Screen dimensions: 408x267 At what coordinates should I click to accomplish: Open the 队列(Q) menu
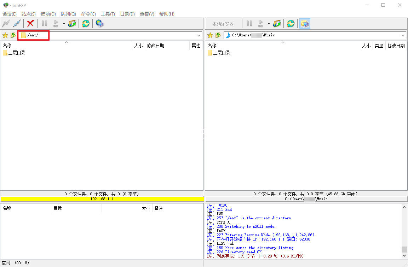68,14
